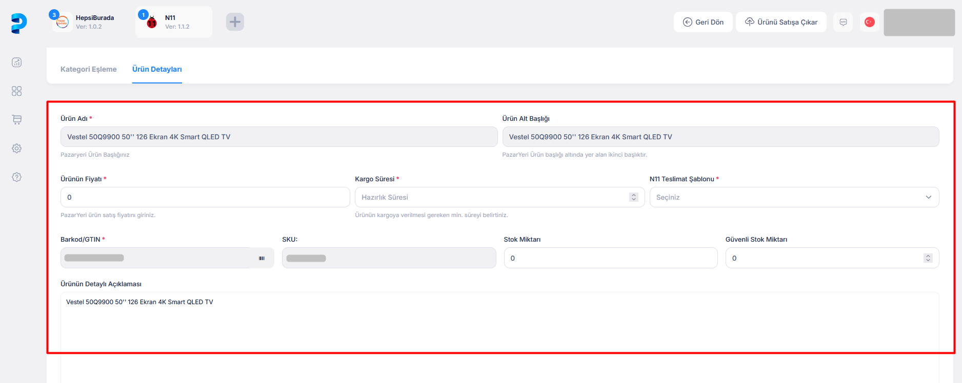
Task: Click the plus icon to add marketplace
Action: (x=235, y=22)
